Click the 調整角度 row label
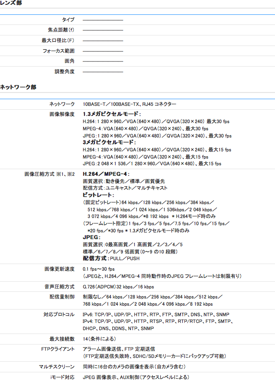 click(64, 71)
